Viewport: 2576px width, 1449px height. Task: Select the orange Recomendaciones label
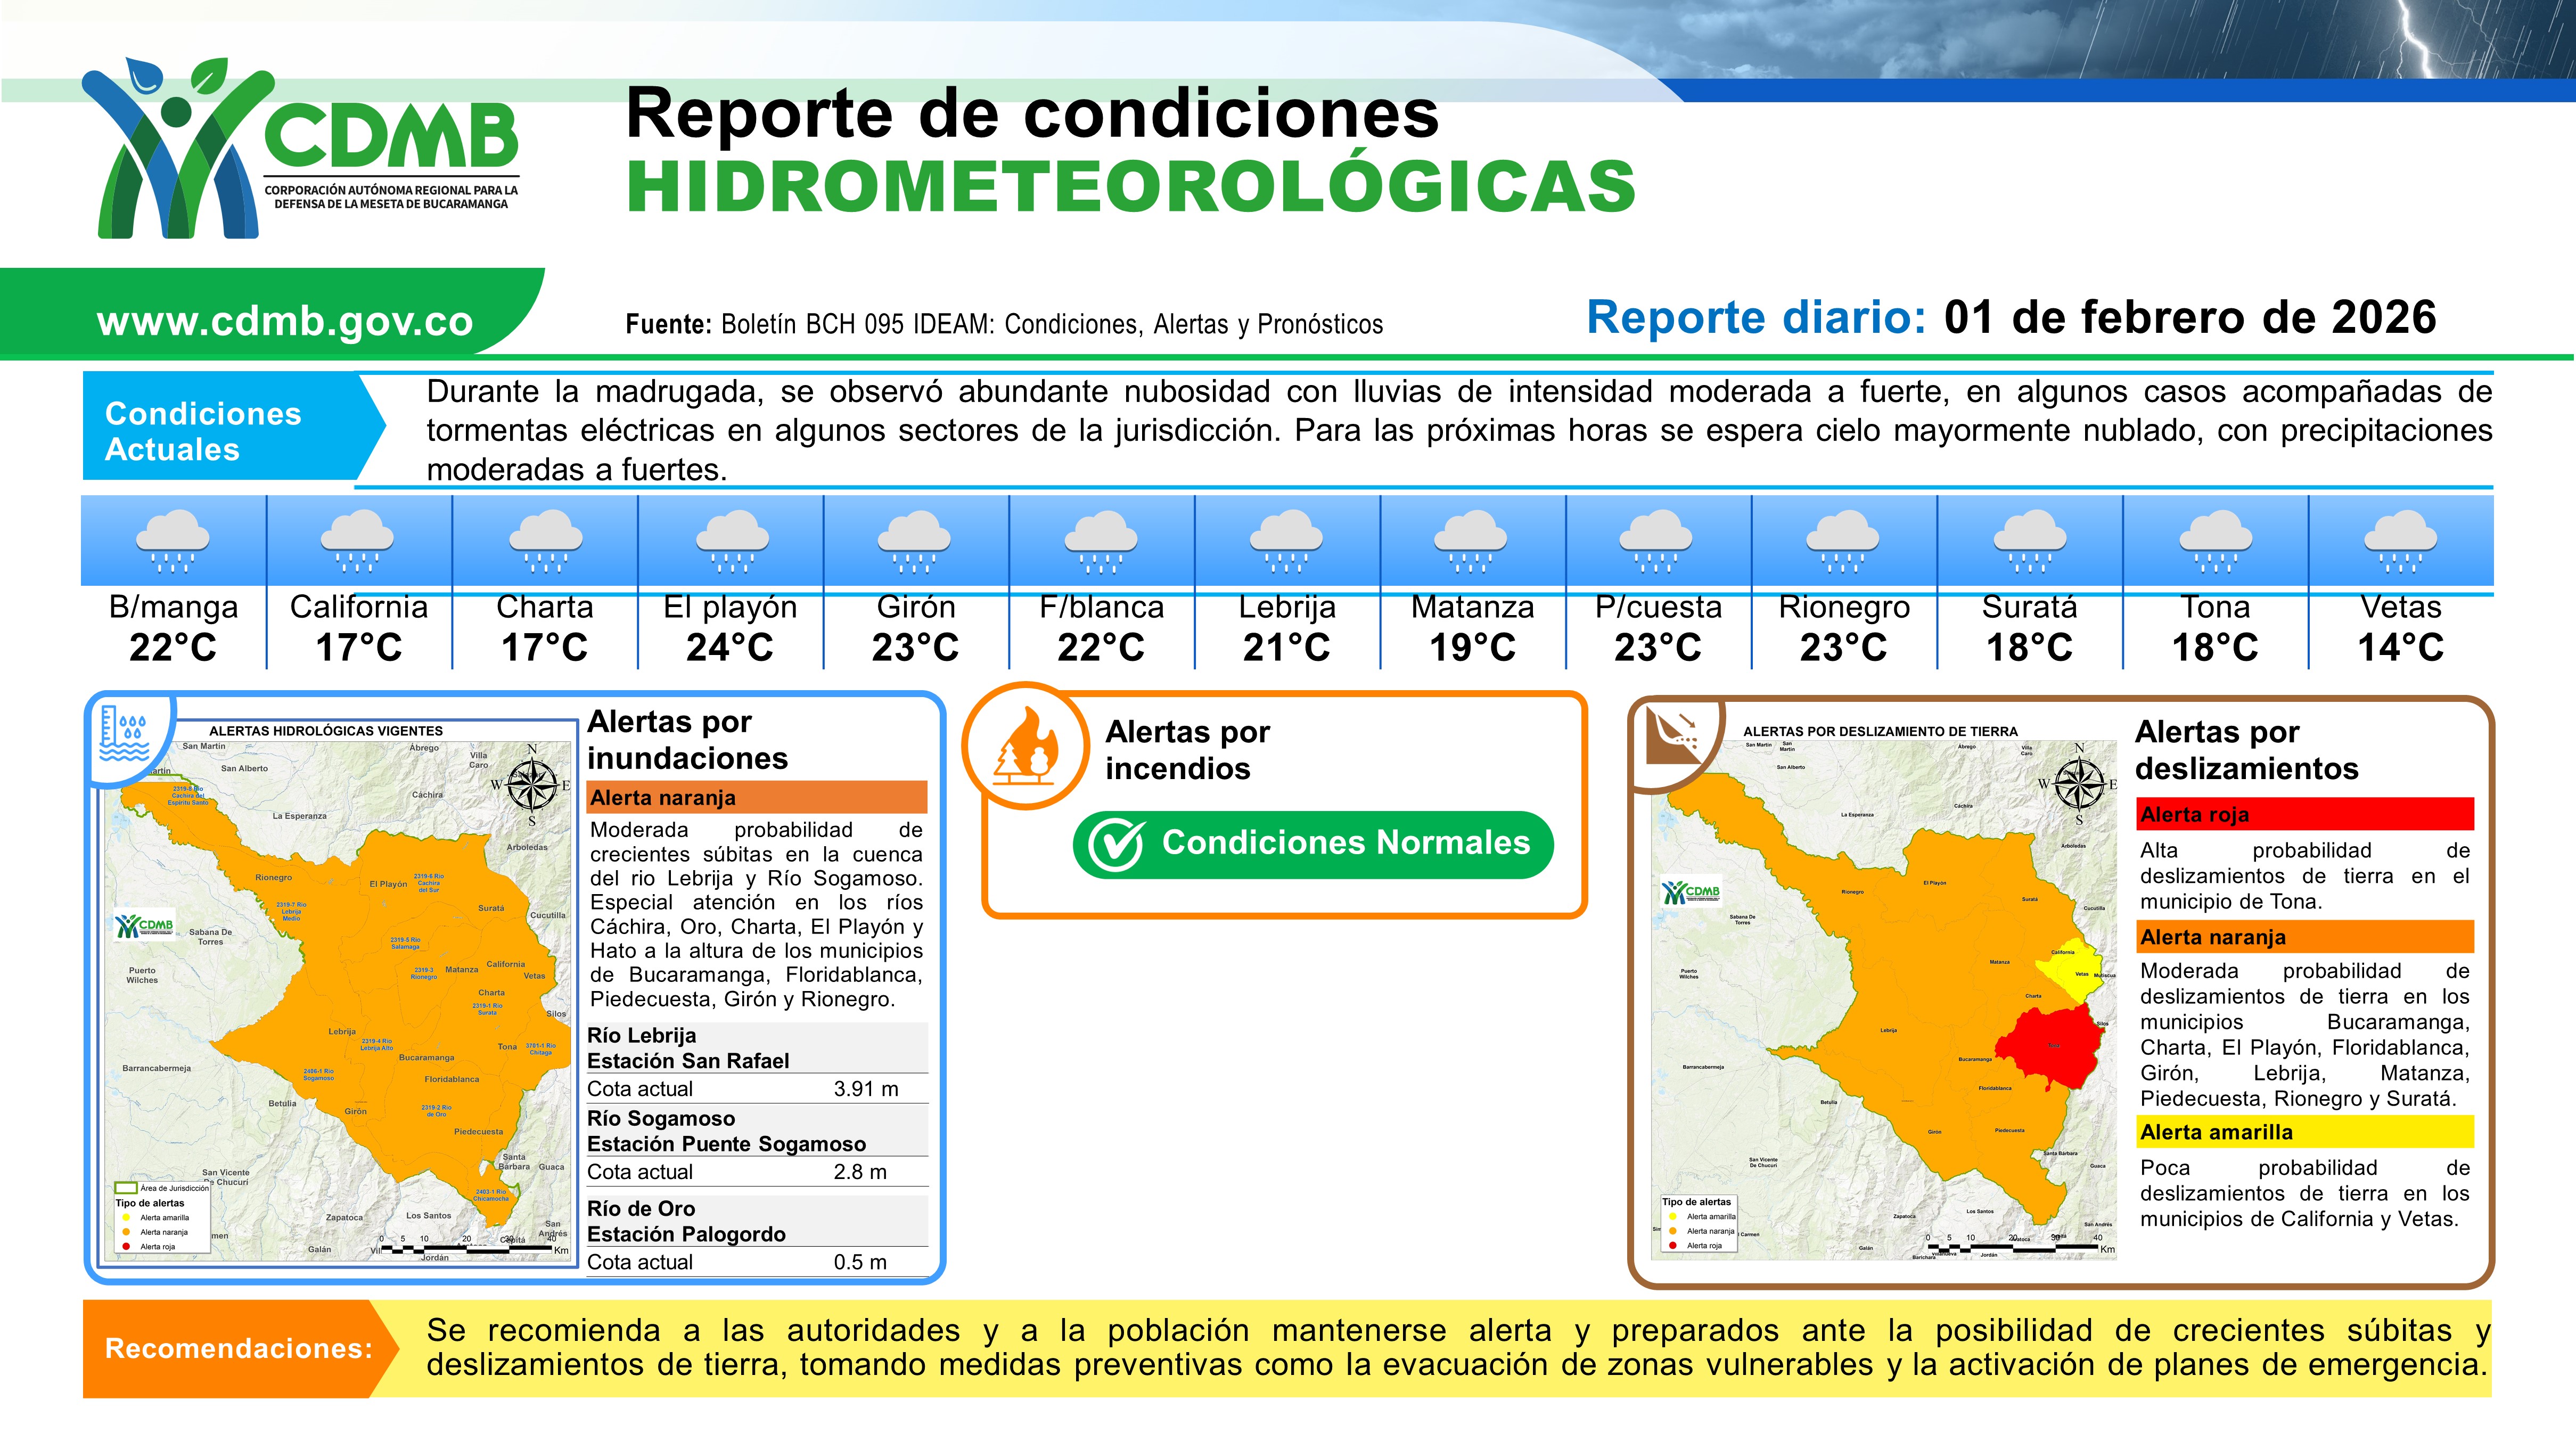point(238,1348)
